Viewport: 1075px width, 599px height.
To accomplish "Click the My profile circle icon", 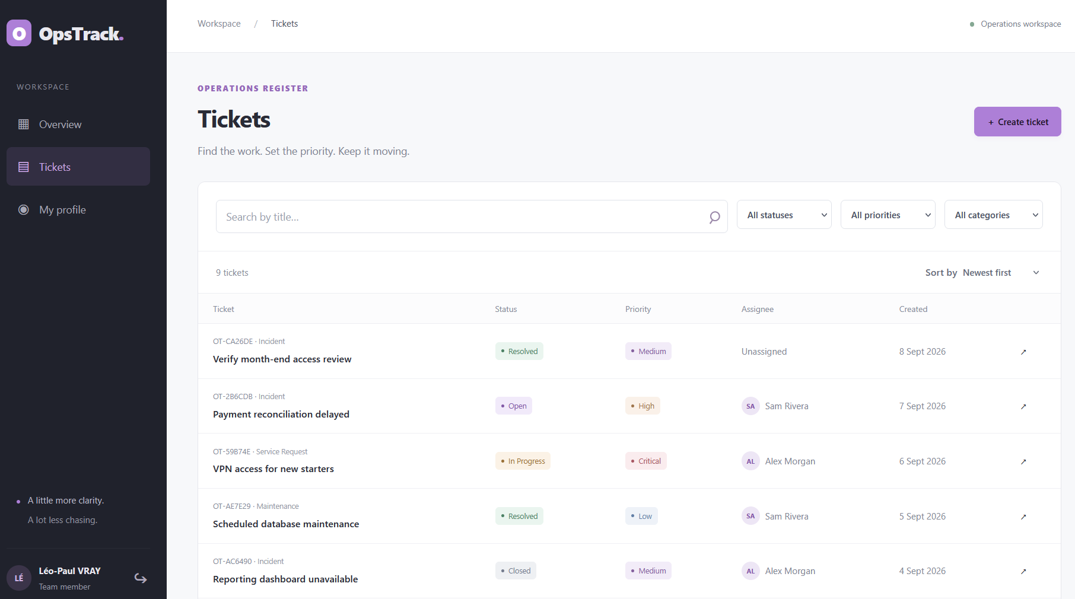I will (24, 209).
